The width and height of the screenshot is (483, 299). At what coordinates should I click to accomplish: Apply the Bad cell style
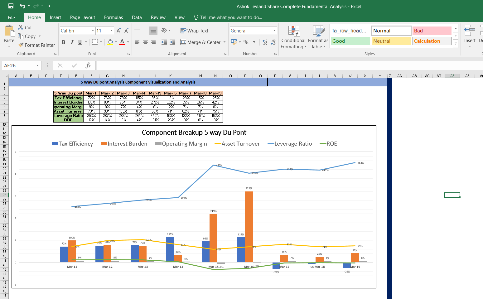pyautogui.click(x=432, y=31)
